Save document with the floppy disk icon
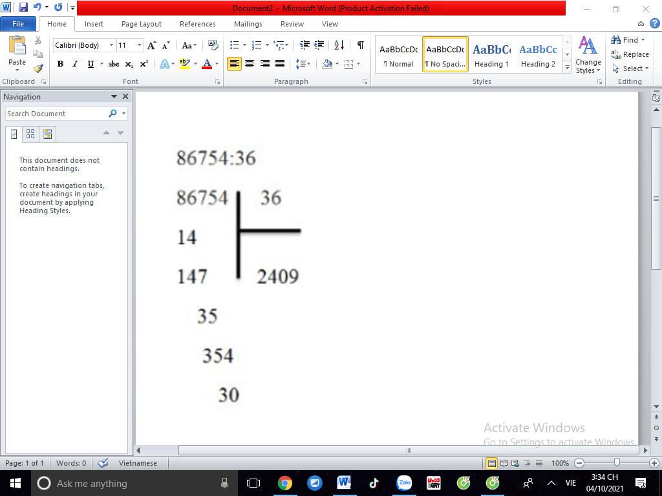The height and width of the screenshot is (496, 662). coord(23,7)
